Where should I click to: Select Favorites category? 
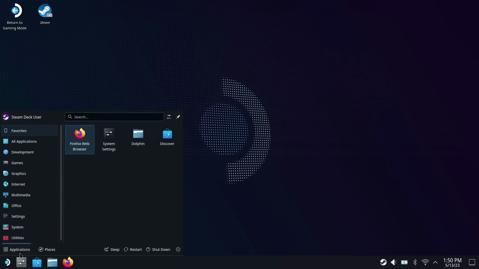[x=30, y=131]
